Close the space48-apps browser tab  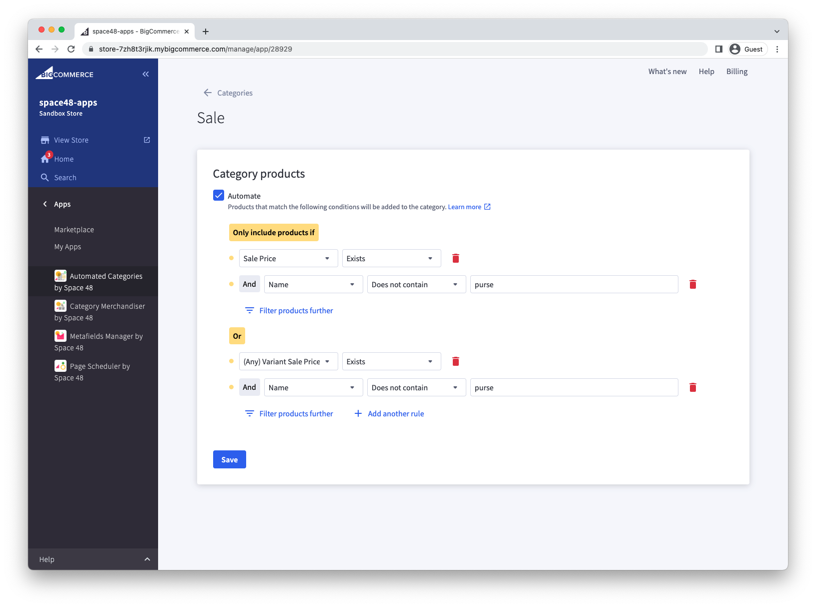(187, 32)
